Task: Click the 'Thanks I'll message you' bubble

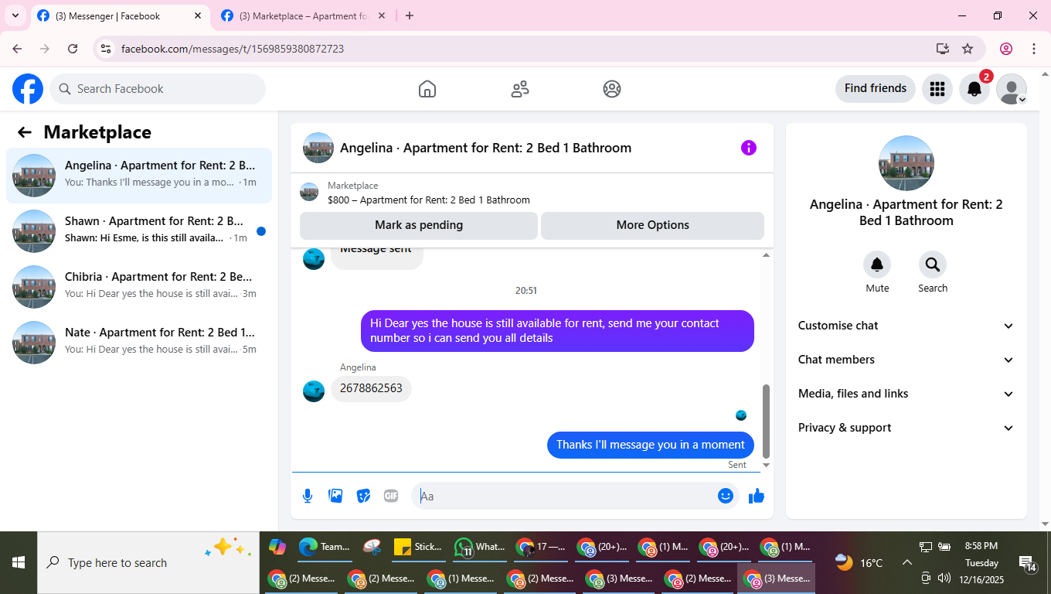Action: click(x=651, y=445)
